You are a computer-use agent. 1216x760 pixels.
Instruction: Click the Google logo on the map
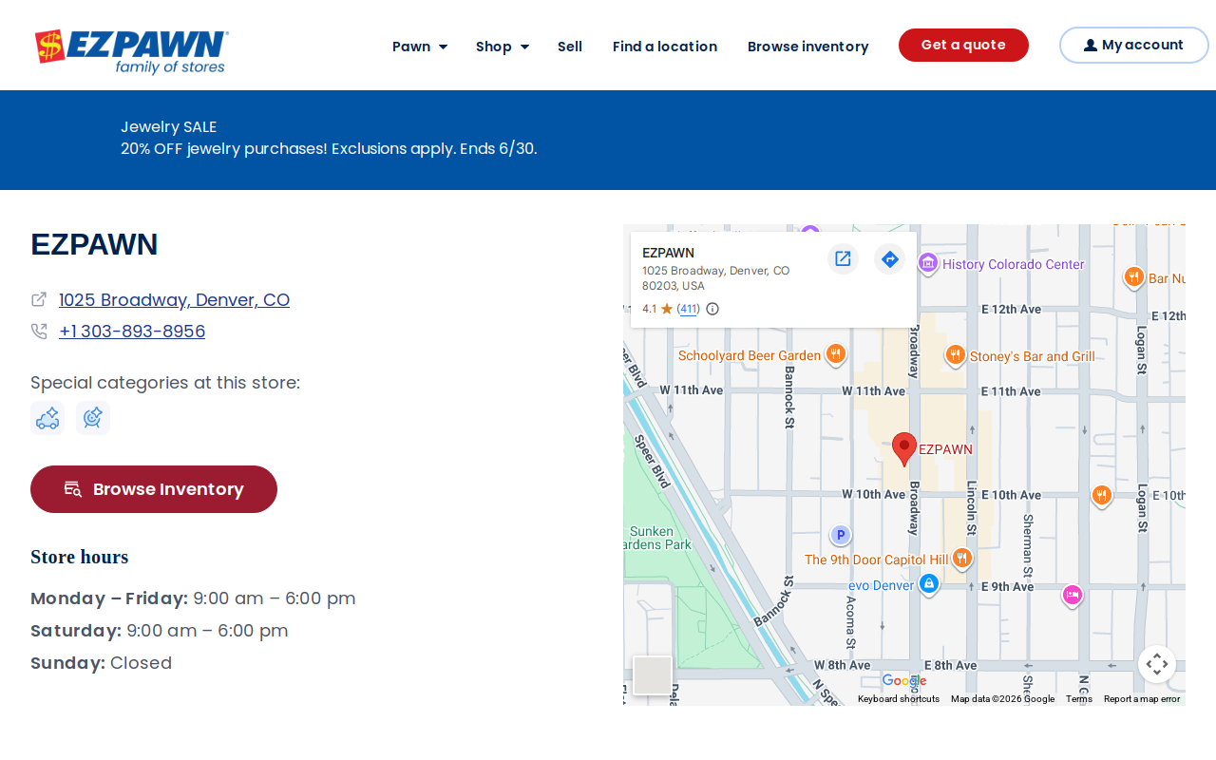pyautogui.click(x=903, y=681)
